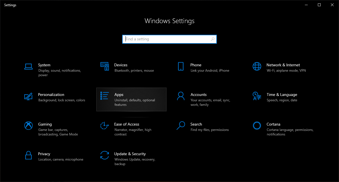Minimize the Settings window
The image size is (339, 182).
tap(306, 5)
